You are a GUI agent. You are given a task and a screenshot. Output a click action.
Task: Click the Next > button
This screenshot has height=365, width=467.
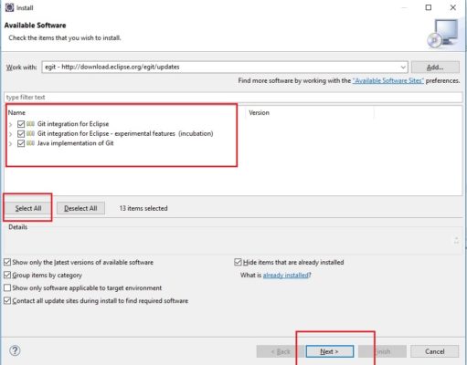[329, 351]
